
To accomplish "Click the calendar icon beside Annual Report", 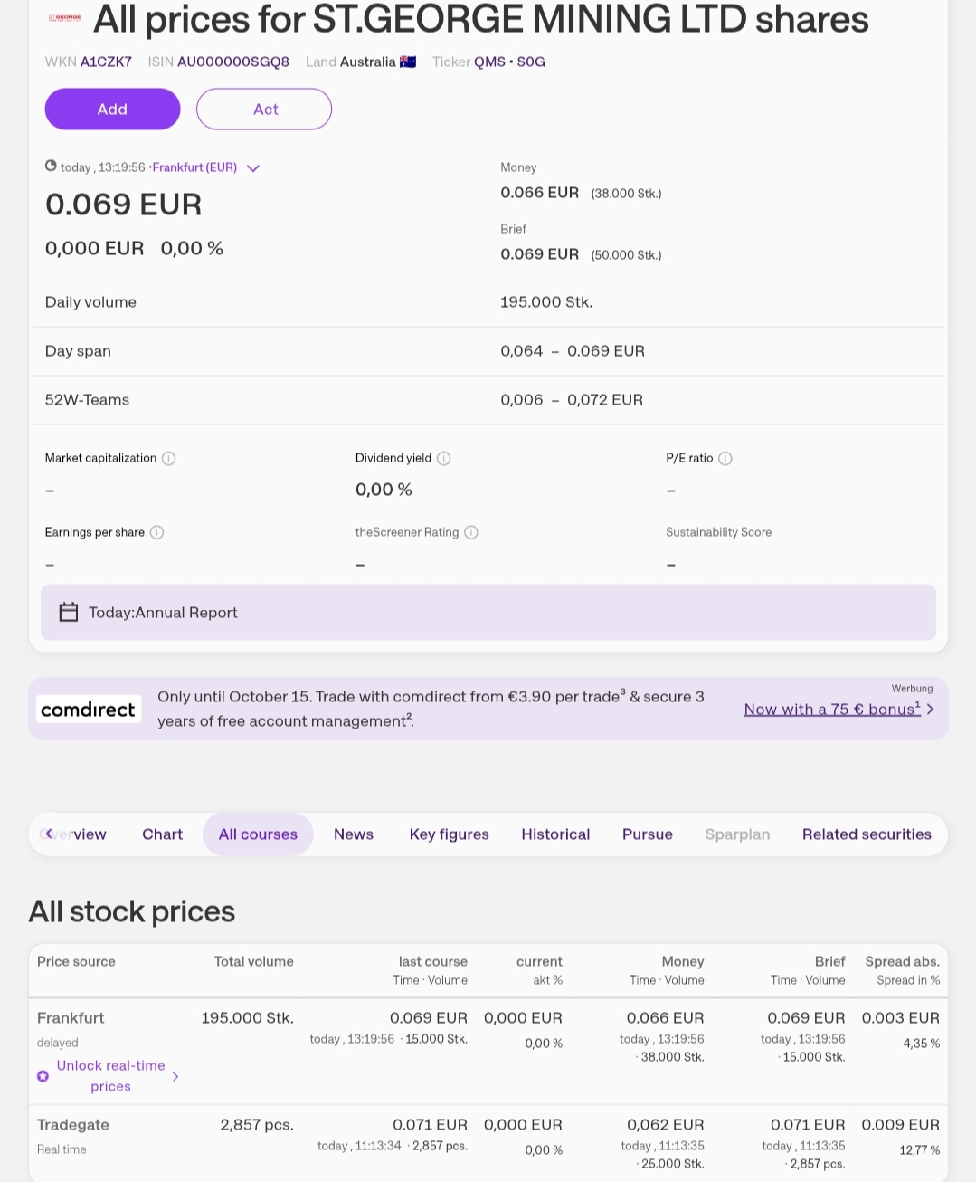I will (x=69, y=613).
